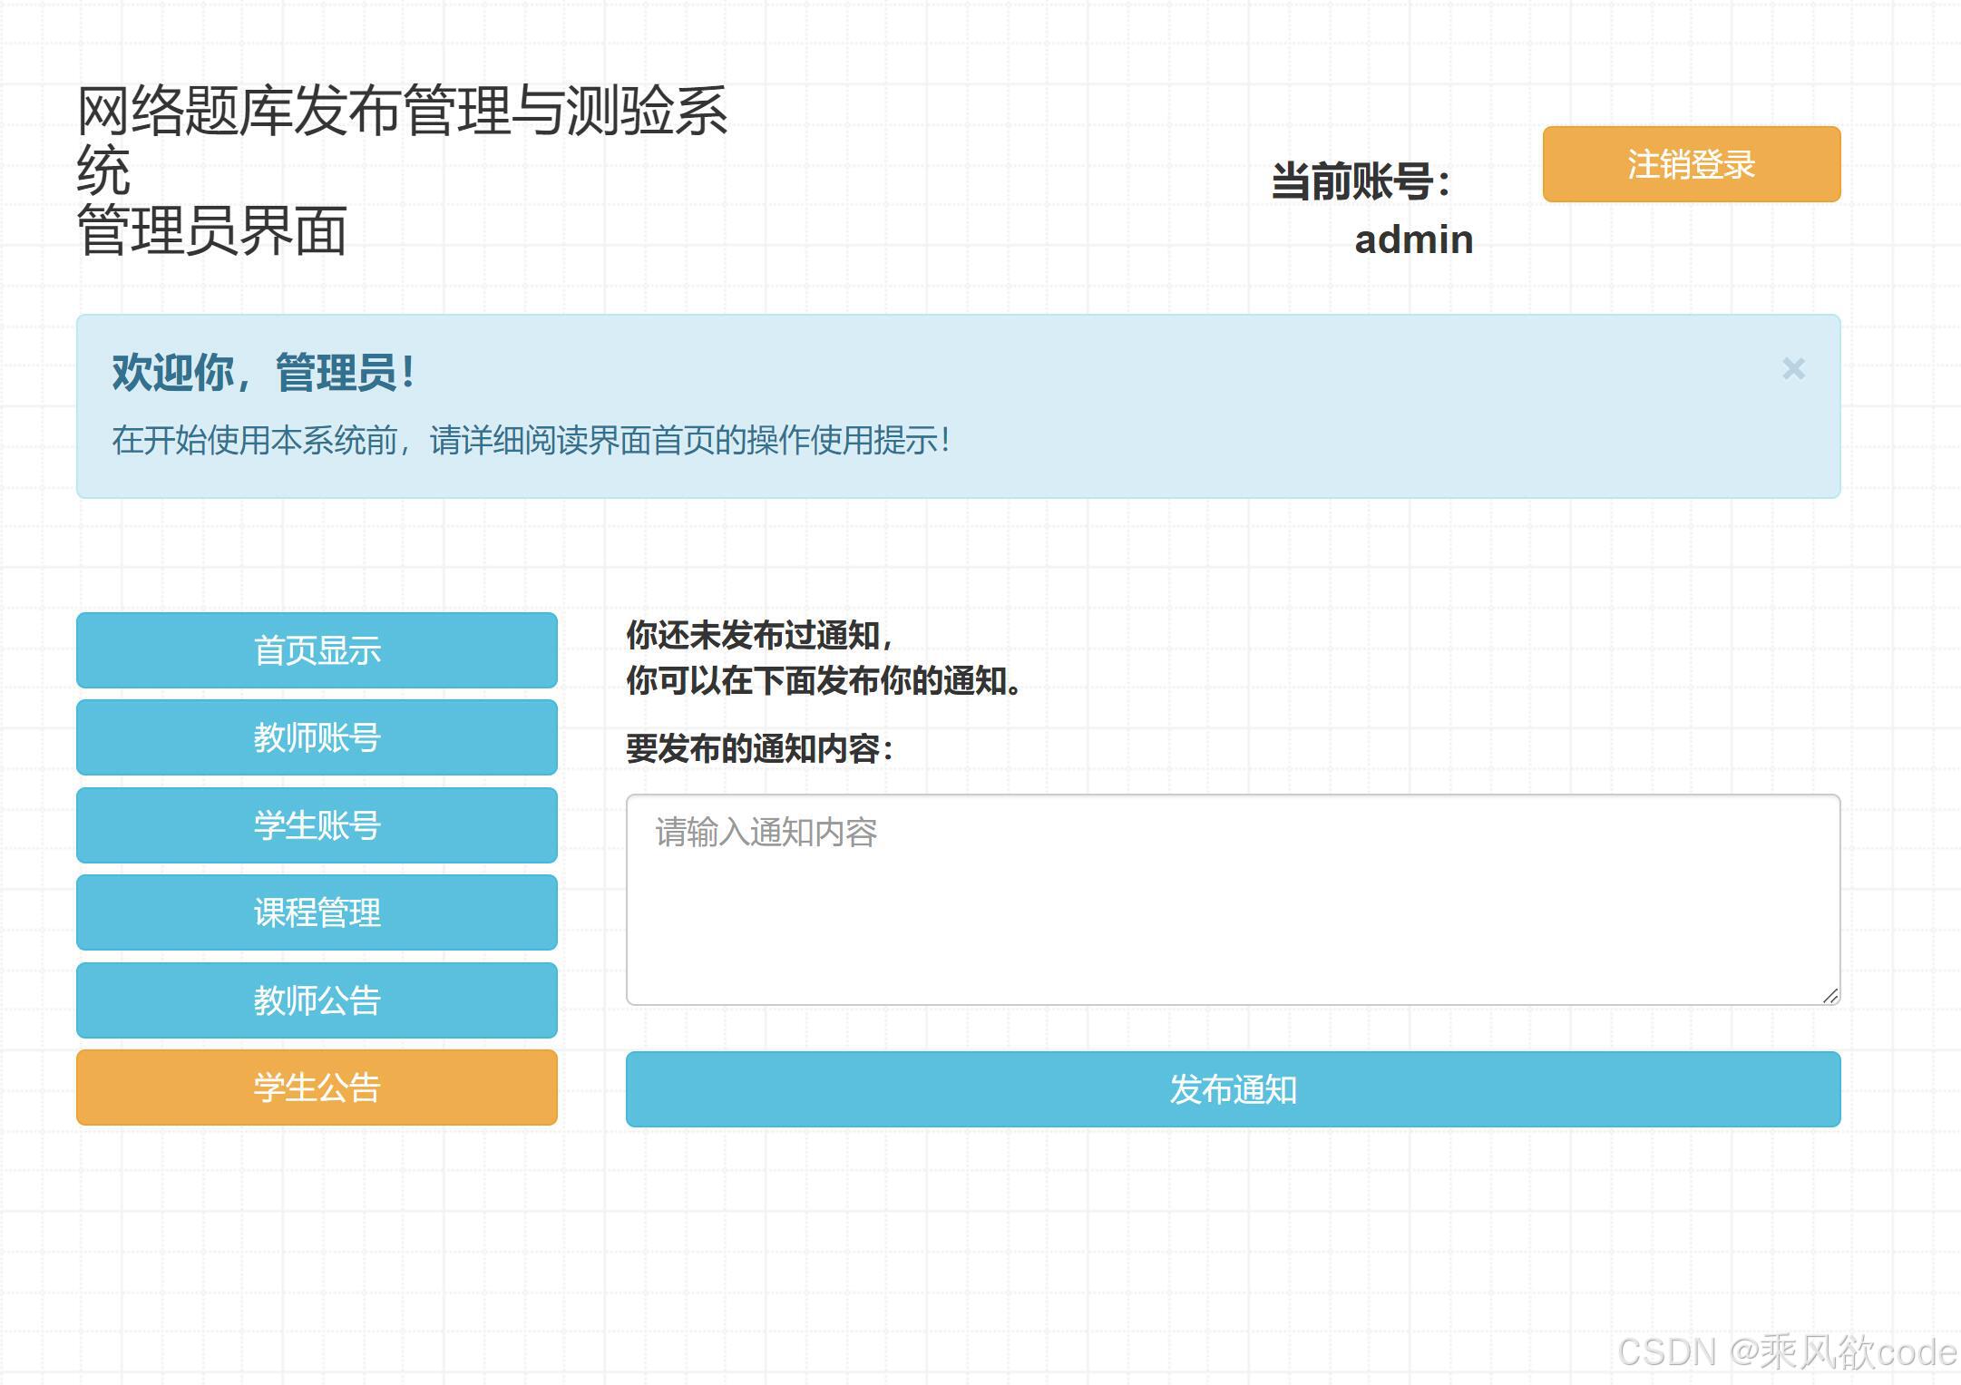
Task: Go to the 教师账号 section
Action: click(x=317, y=737)
